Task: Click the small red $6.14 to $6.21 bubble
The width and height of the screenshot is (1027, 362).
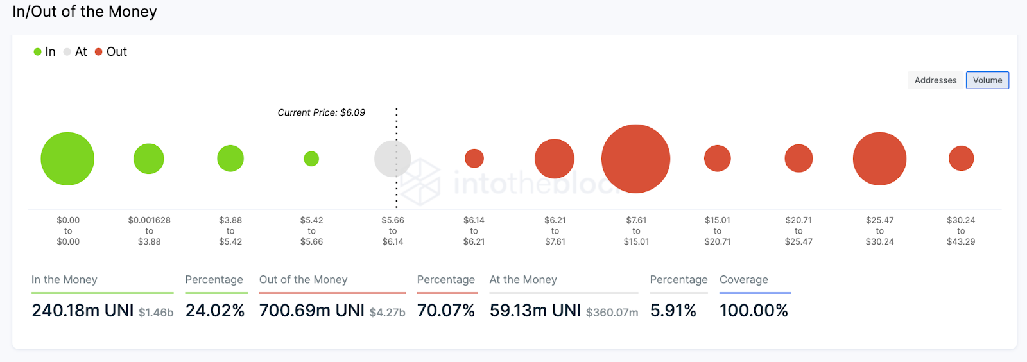Action: [x=474, y=158]
